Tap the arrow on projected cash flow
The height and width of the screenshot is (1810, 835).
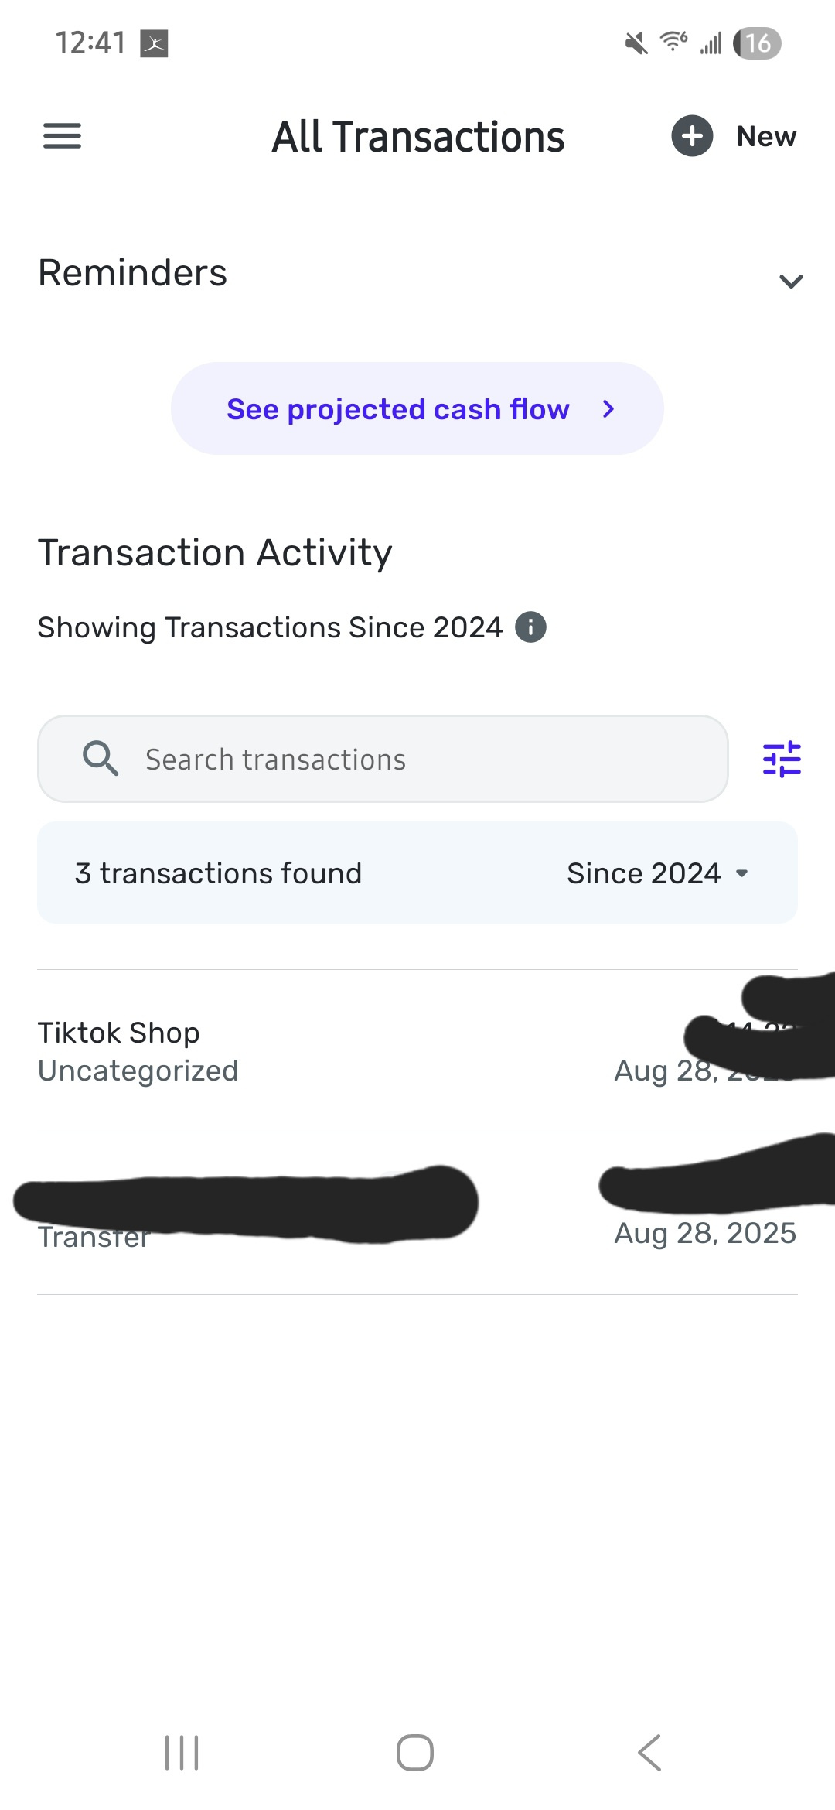tap(608, 409)
